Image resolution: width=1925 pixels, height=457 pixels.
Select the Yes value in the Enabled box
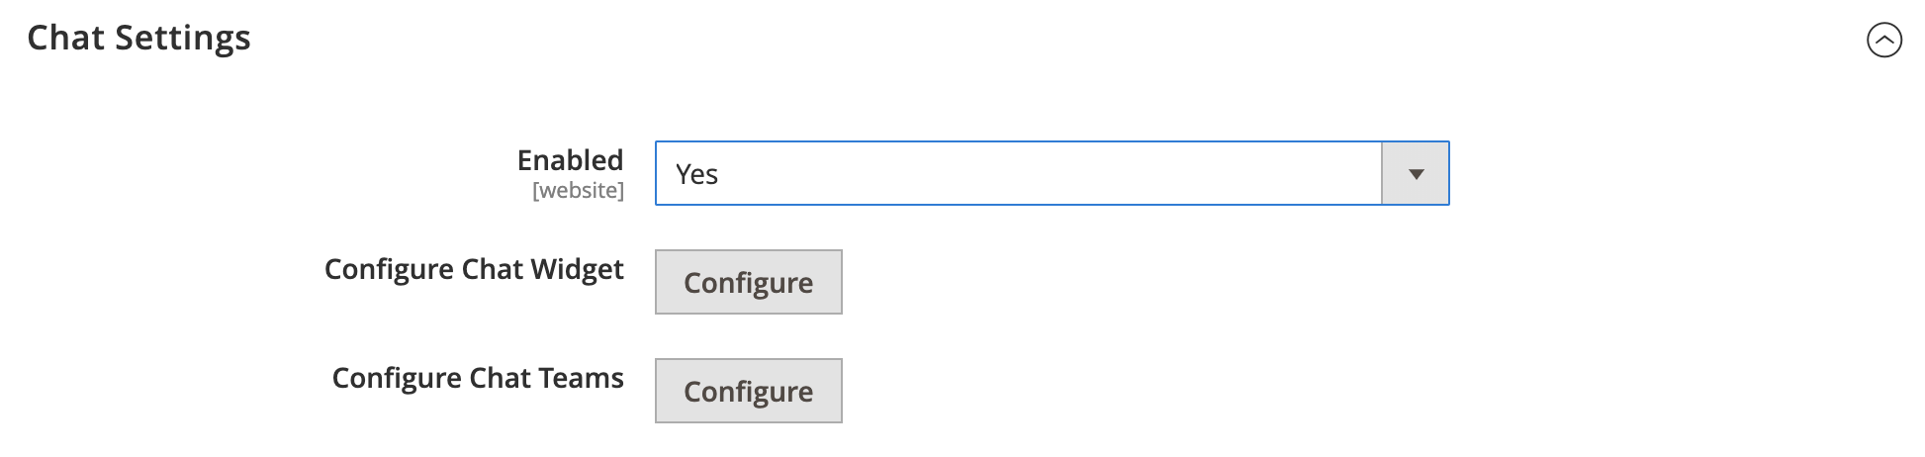point(696,174)
